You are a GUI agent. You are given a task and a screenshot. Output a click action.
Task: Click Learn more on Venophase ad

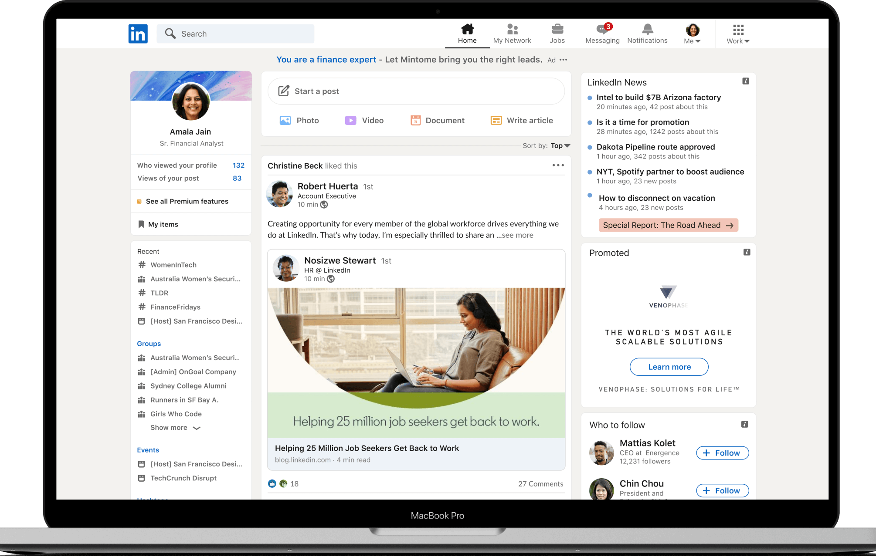pyautogui.click(x=669, y=367)
